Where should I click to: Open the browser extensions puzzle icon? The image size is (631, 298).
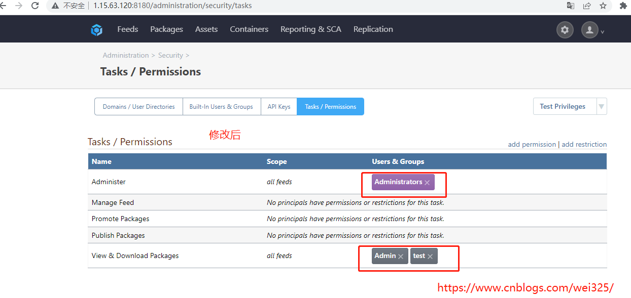pos(623,6)
